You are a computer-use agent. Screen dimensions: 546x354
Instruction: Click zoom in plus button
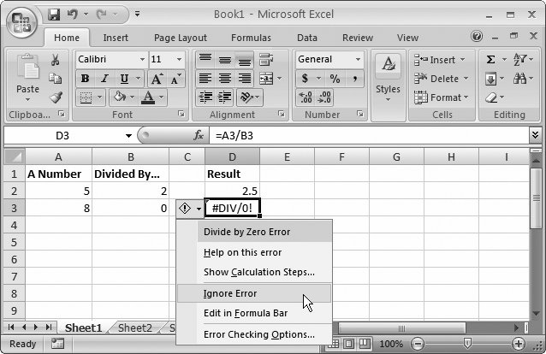click(x=519, y=344)
